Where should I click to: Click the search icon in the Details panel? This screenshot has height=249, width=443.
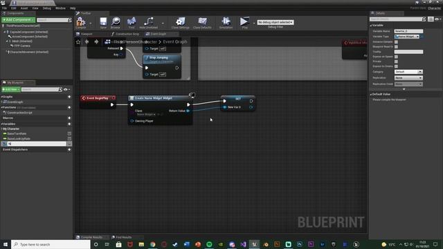424,19
